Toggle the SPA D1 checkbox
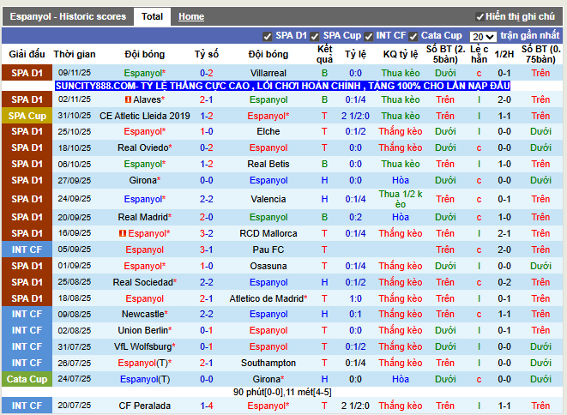 (x=268, y=36)
